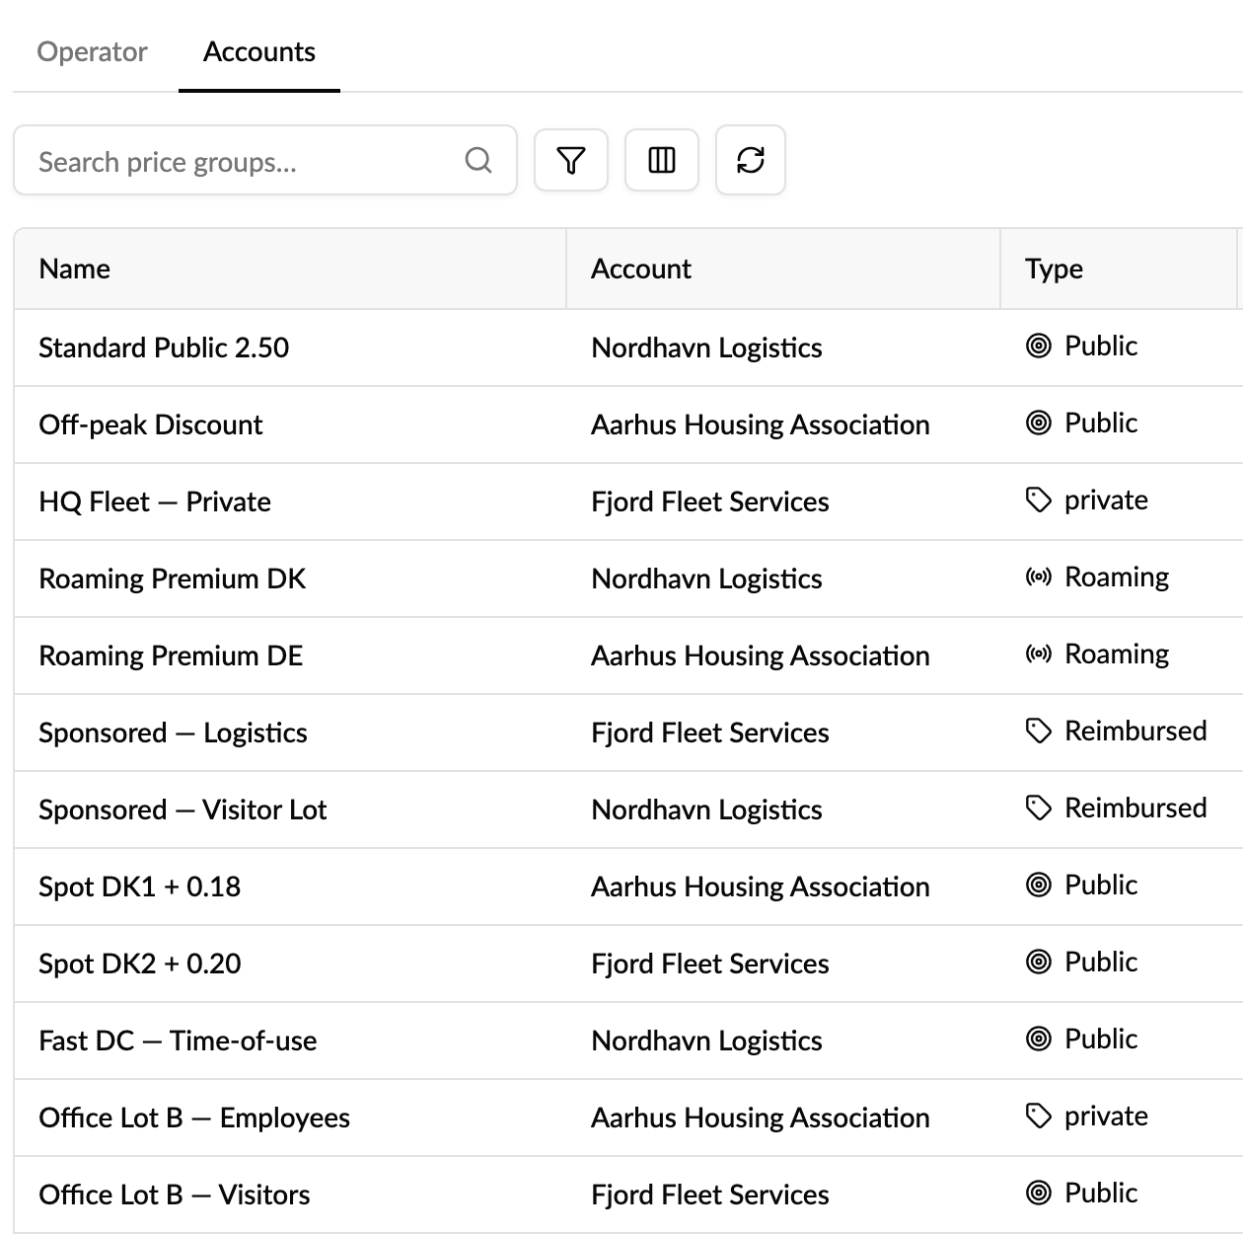Click Reimbursed tag icon for Sponsored — Logistics
Screen dimensions: 1243x1234
tap(1039, 731)
